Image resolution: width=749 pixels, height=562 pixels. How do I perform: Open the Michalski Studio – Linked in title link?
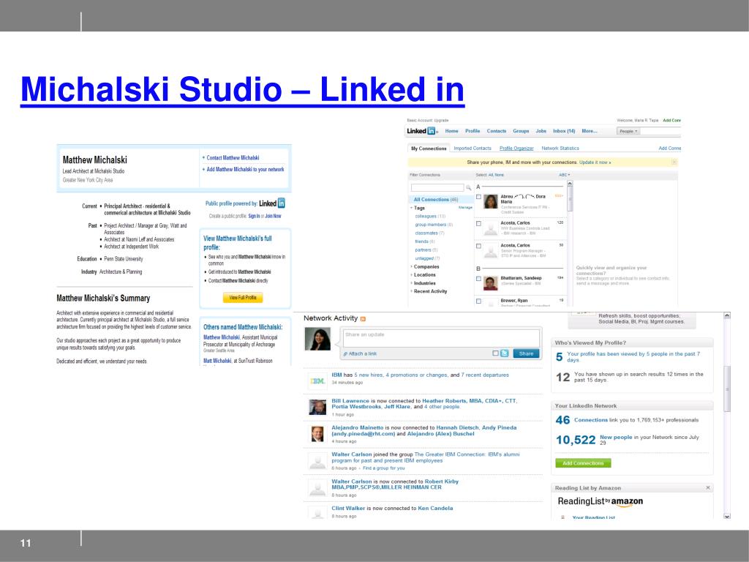[x=242, y=89]
